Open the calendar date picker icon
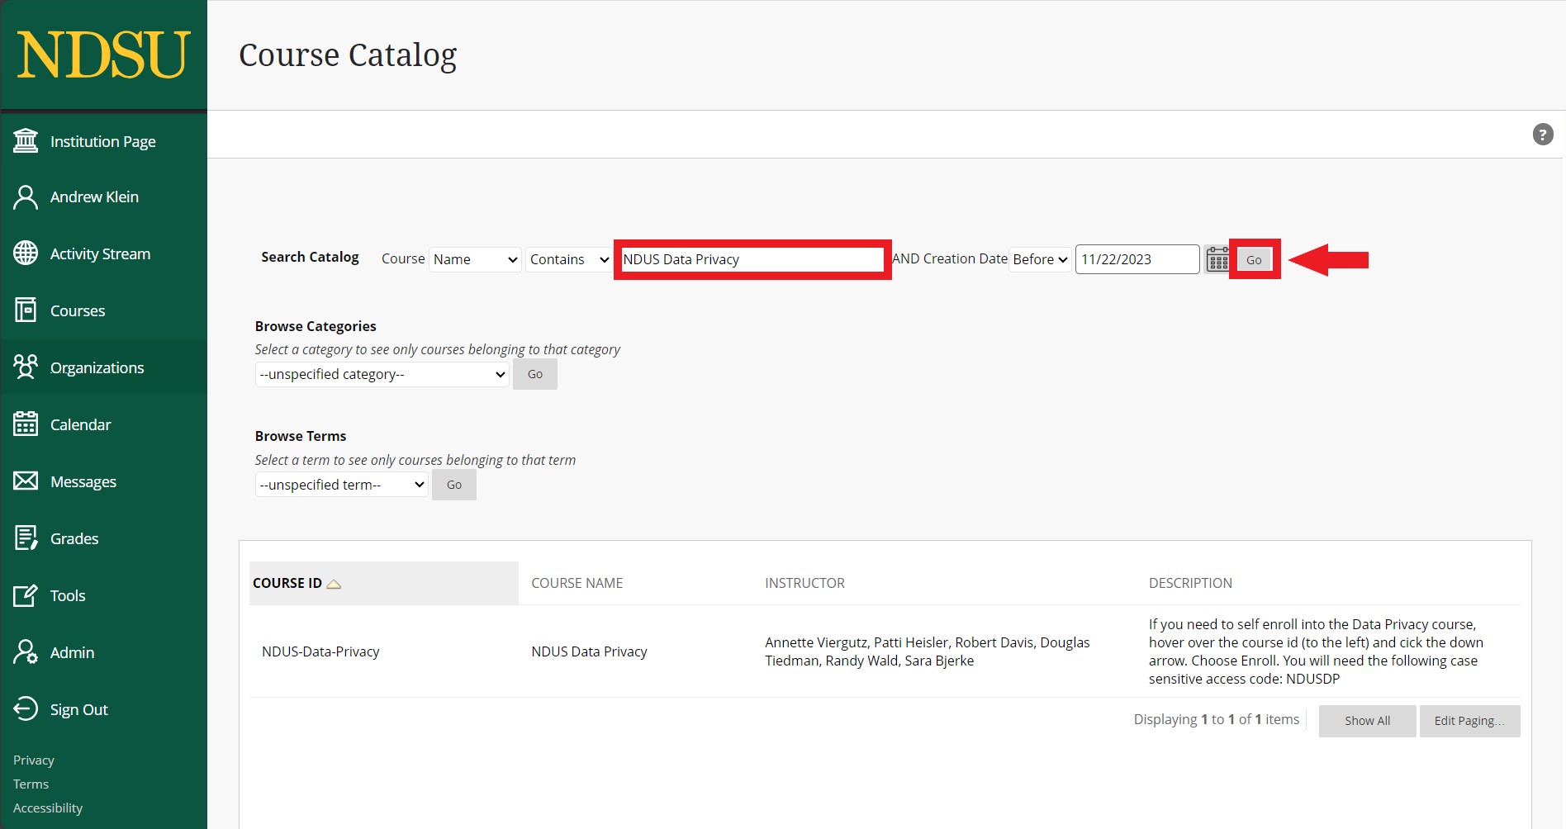 point(1217,260)
